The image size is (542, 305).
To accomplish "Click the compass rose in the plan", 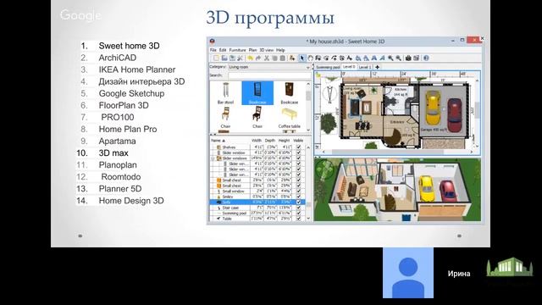I will click(329, 94).
